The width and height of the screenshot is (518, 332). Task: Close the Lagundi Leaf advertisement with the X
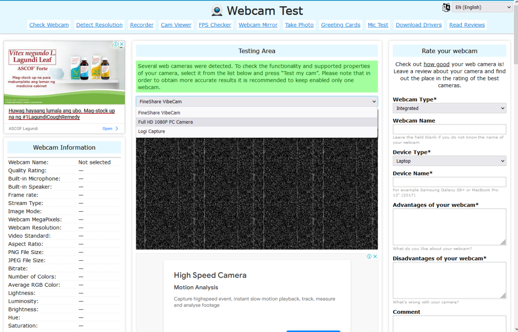[x=122, y=44]
